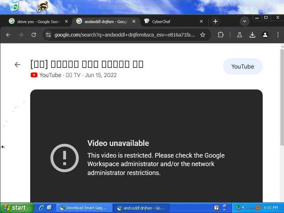Viewport: 284px width, 213px height.
Task: Click the YouTube source name under title
Action: tap(50, 75)
